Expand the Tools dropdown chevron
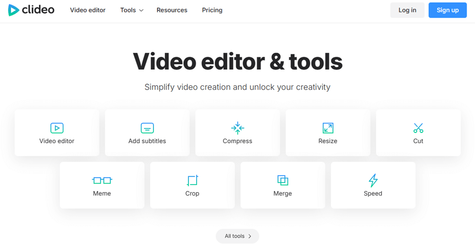Screen dimensions: 475x248 point(141,10)
